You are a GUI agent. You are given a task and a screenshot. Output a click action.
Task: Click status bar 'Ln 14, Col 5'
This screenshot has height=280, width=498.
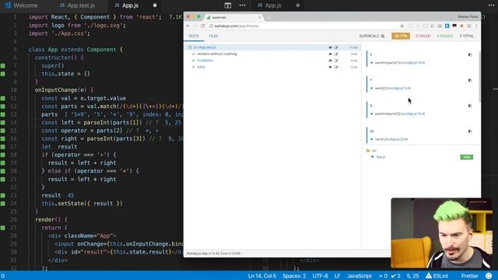262,276
